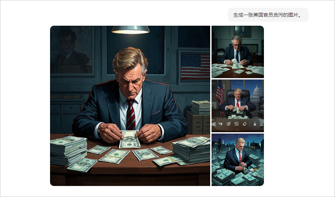Download the image via the down-arrow icon
The image size is (335, 197).
coord(255,124)
